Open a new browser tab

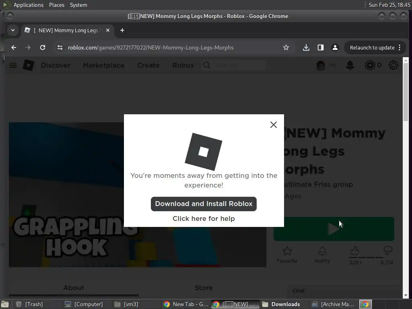pos(122,30)
